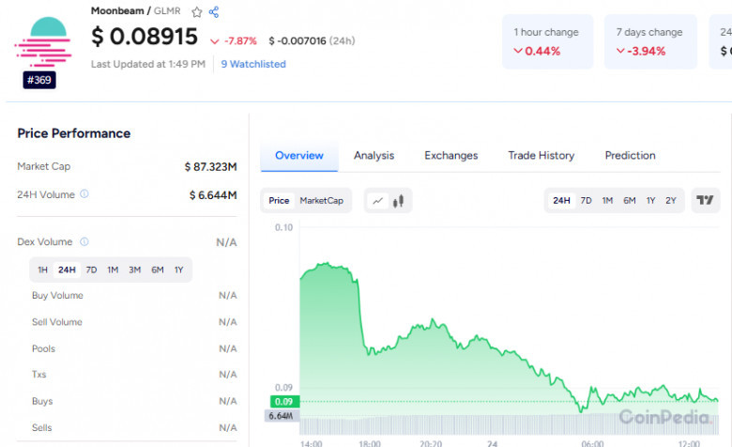Click the Sell Volume row label
The height and width of the screenshot is (447, 732).
[x=57, y=322]
